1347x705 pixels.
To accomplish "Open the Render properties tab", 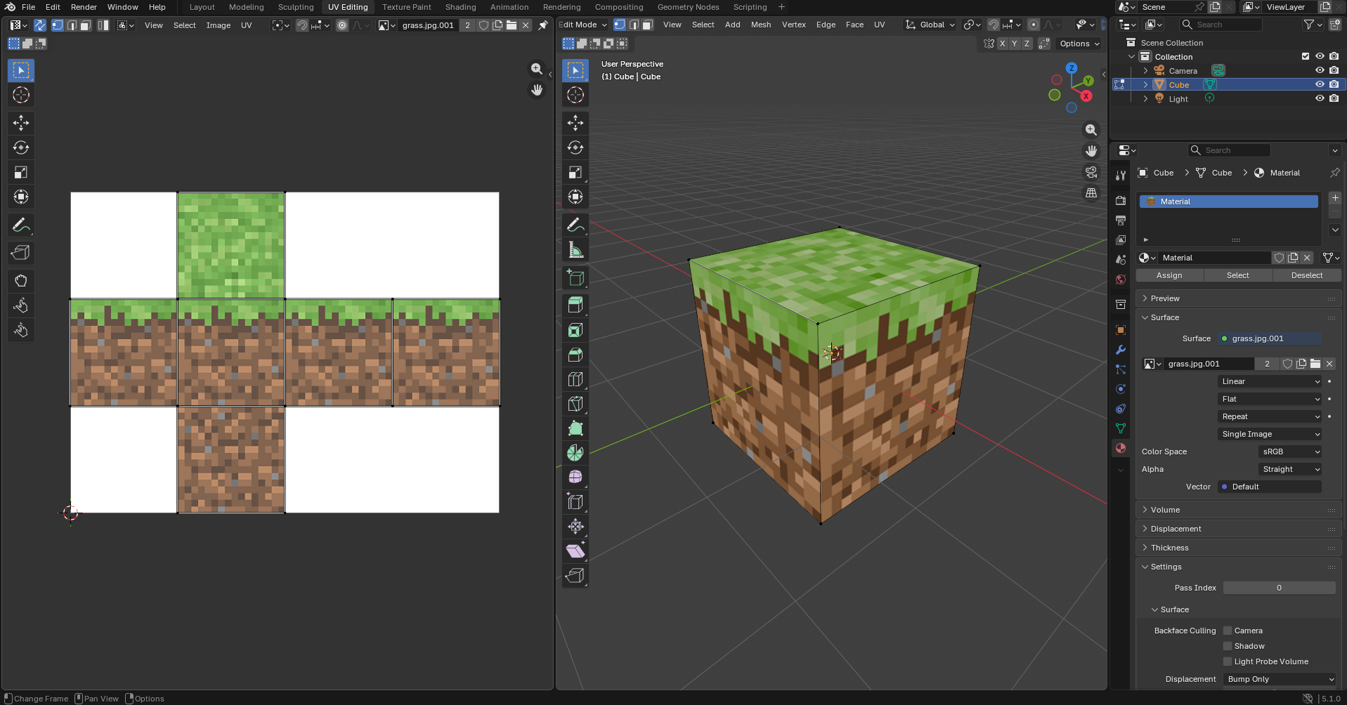I will (1121, 200).
